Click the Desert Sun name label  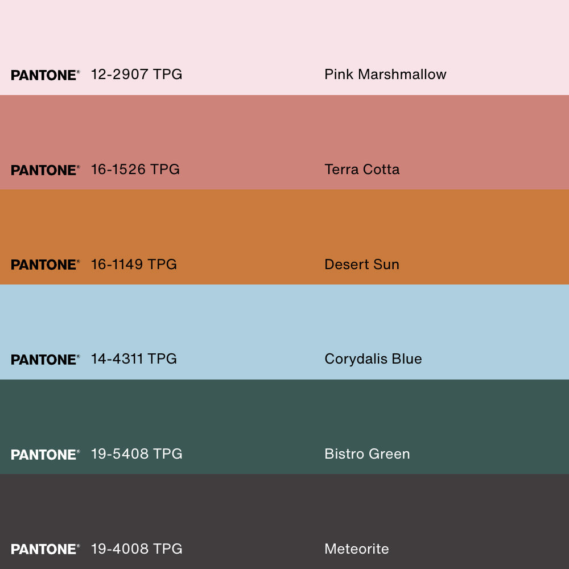coord(362,264)
